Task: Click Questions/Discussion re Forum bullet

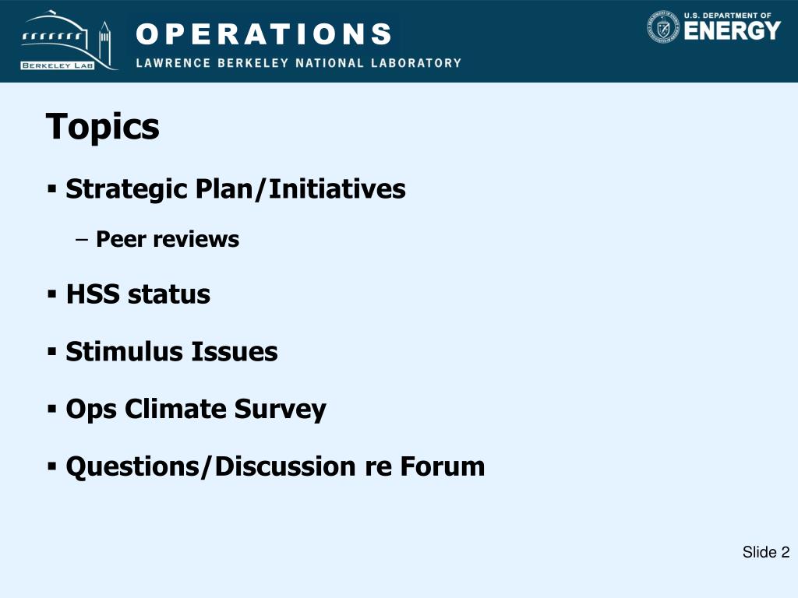Action: [275, 467]
